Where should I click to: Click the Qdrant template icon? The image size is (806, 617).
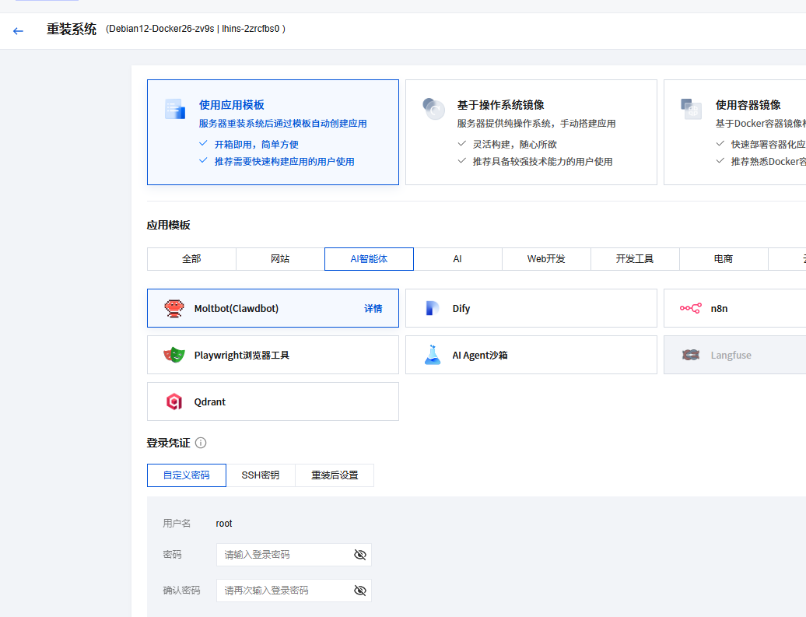[x=174, y=402]
